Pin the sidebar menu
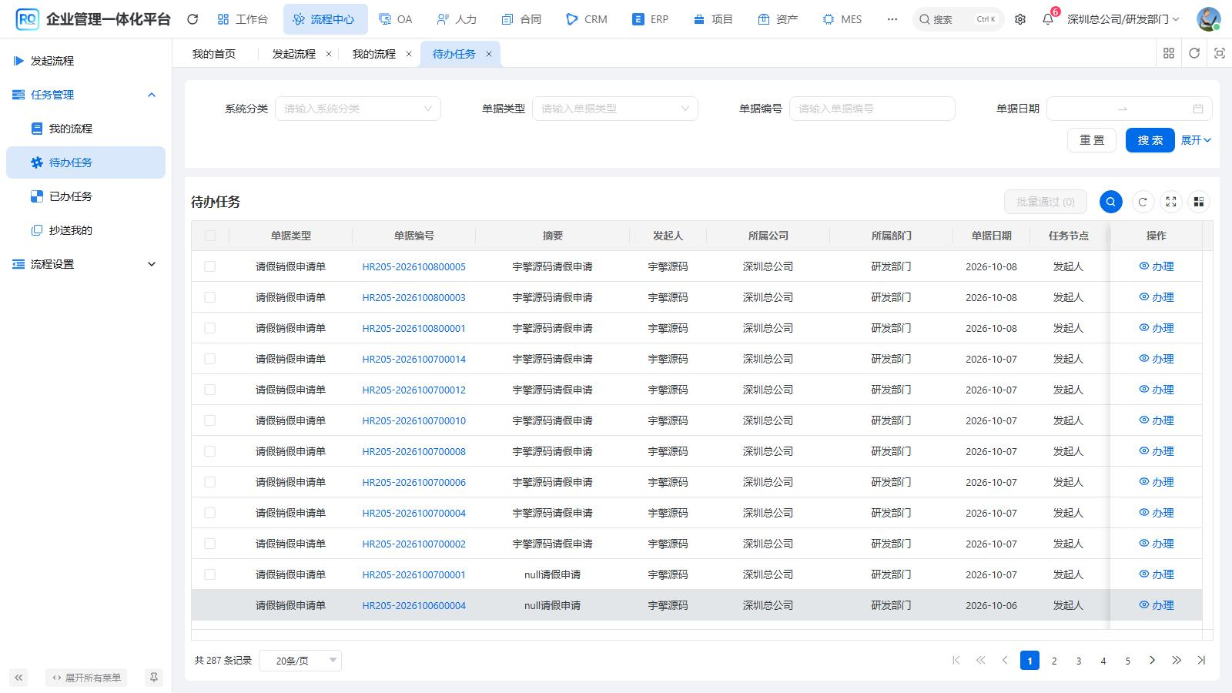This screenshot has width=1232, height=693. 154,678
